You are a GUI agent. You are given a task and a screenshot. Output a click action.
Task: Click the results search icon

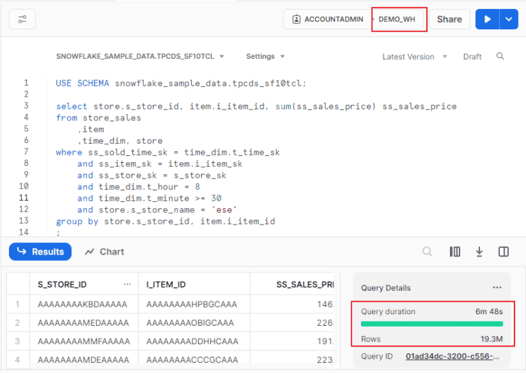click(427, 251)
